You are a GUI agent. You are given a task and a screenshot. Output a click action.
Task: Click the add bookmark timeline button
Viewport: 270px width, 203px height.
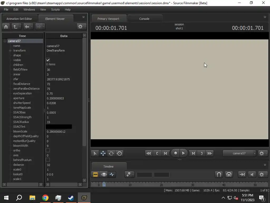[128, 174]
